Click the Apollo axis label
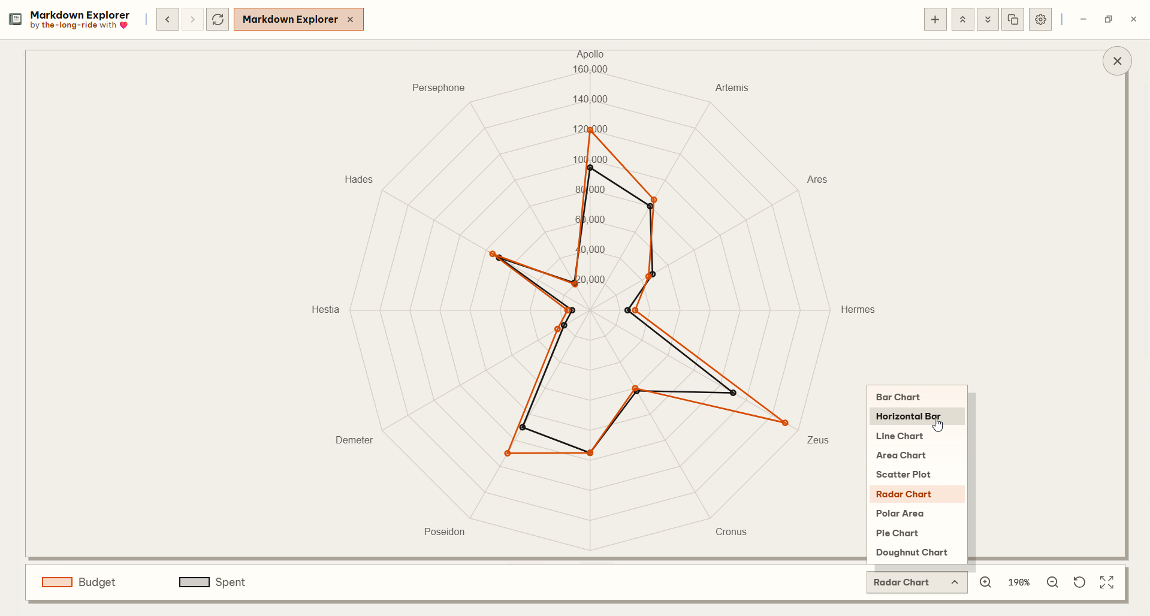 click(x=590, y=54)
